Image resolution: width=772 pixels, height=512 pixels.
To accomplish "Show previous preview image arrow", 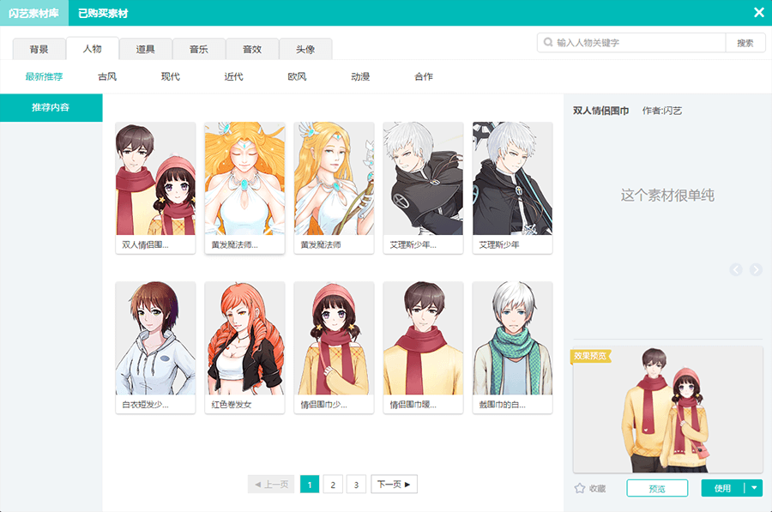I will coord(736,269).
